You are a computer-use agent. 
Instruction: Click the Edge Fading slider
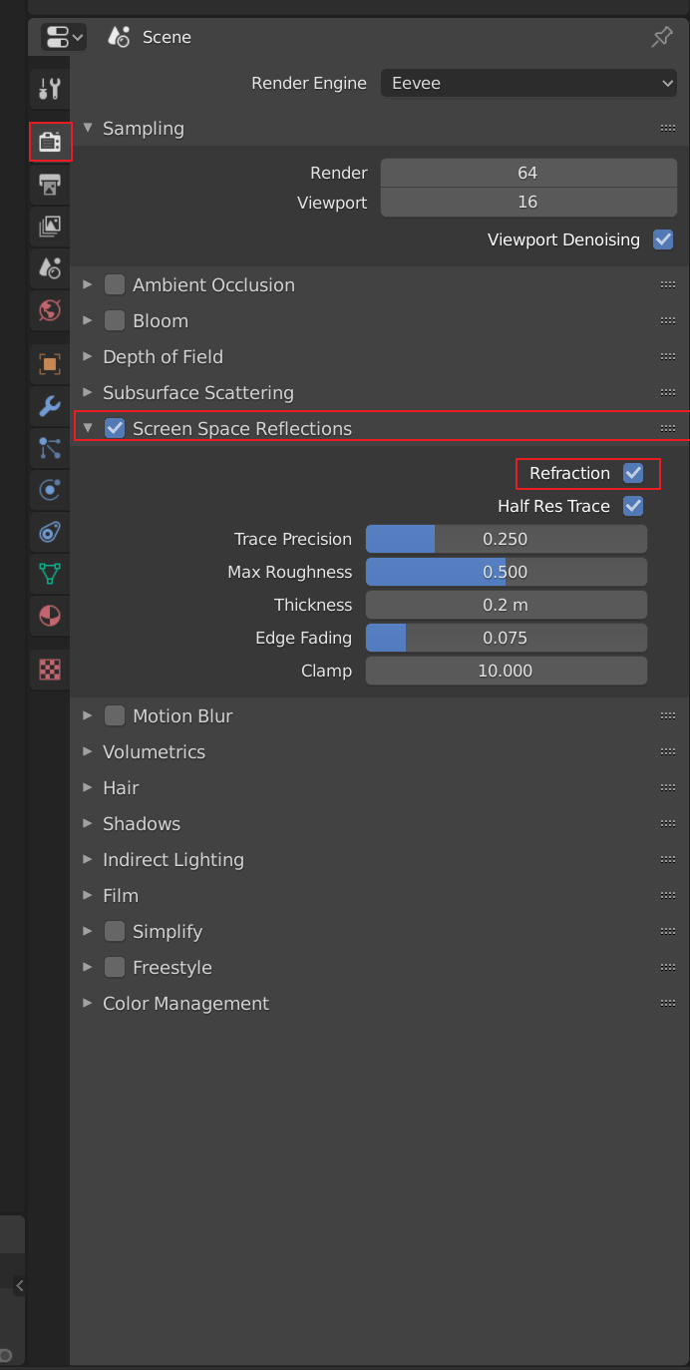pos(507,639)
